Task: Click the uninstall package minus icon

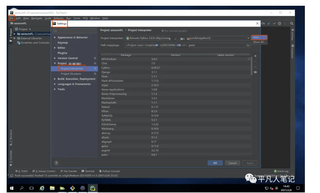Action: [255, 61]
